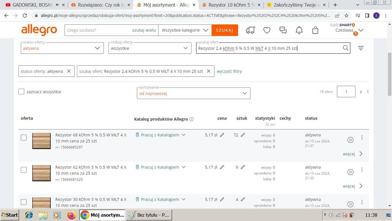Viewport: 392px width, 221px height.
Task: Pause the Rezystor 68 kOhm offer
Action: [x=350, y=140]
